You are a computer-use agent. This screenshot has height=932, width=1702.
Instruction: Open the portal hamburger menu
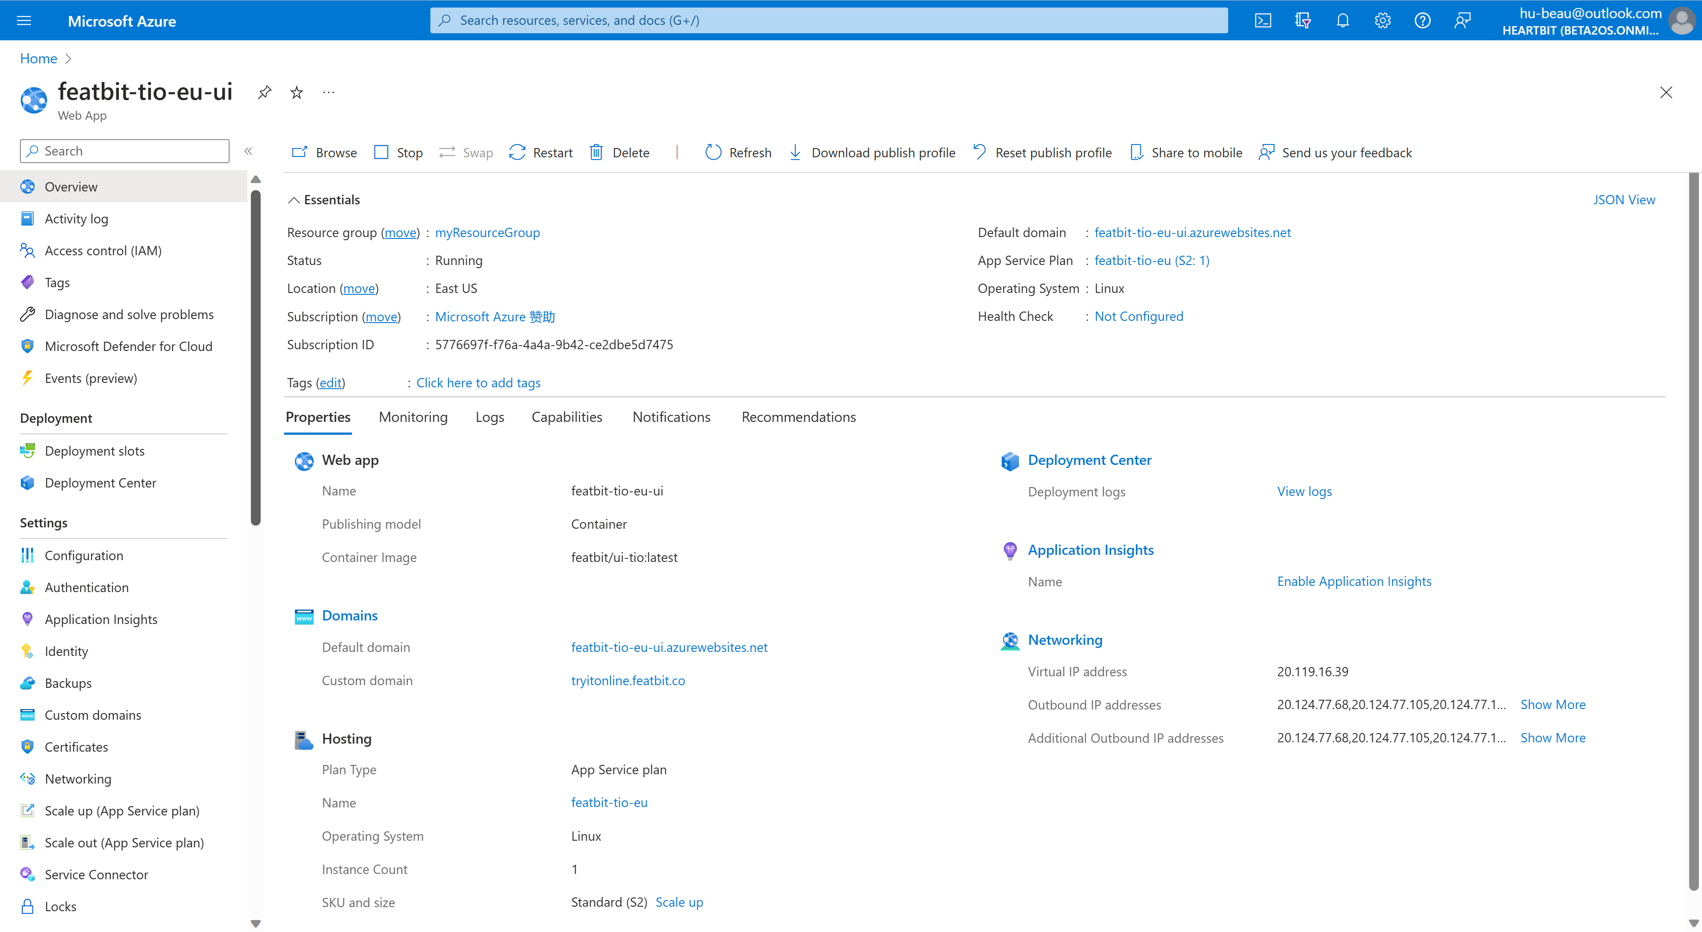[x=24, y=20]
